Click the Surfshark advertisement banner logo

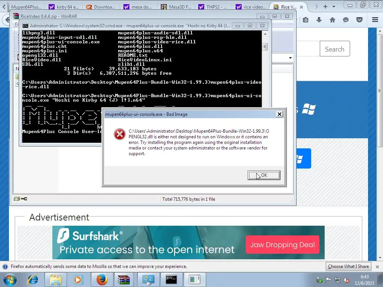(89, 236)
